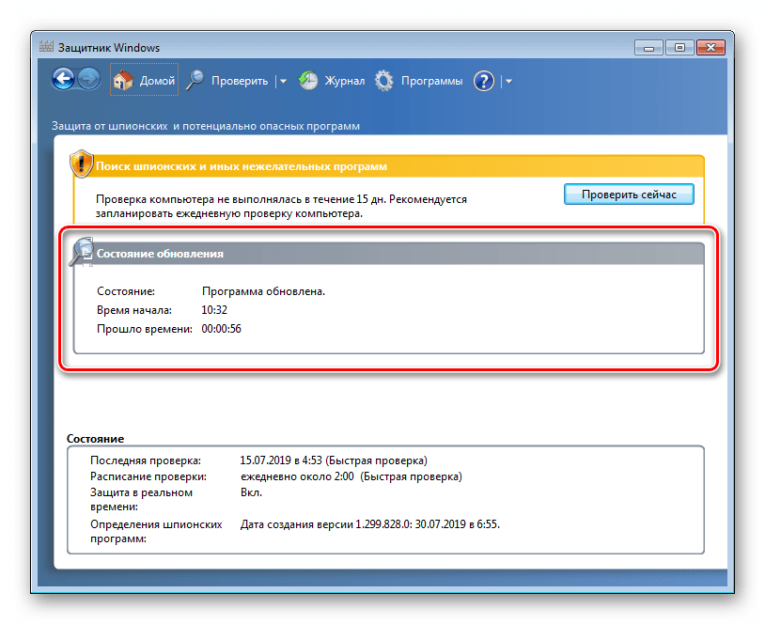Click the gear Tools icon
Screen dimensions: 765x624
384,81
